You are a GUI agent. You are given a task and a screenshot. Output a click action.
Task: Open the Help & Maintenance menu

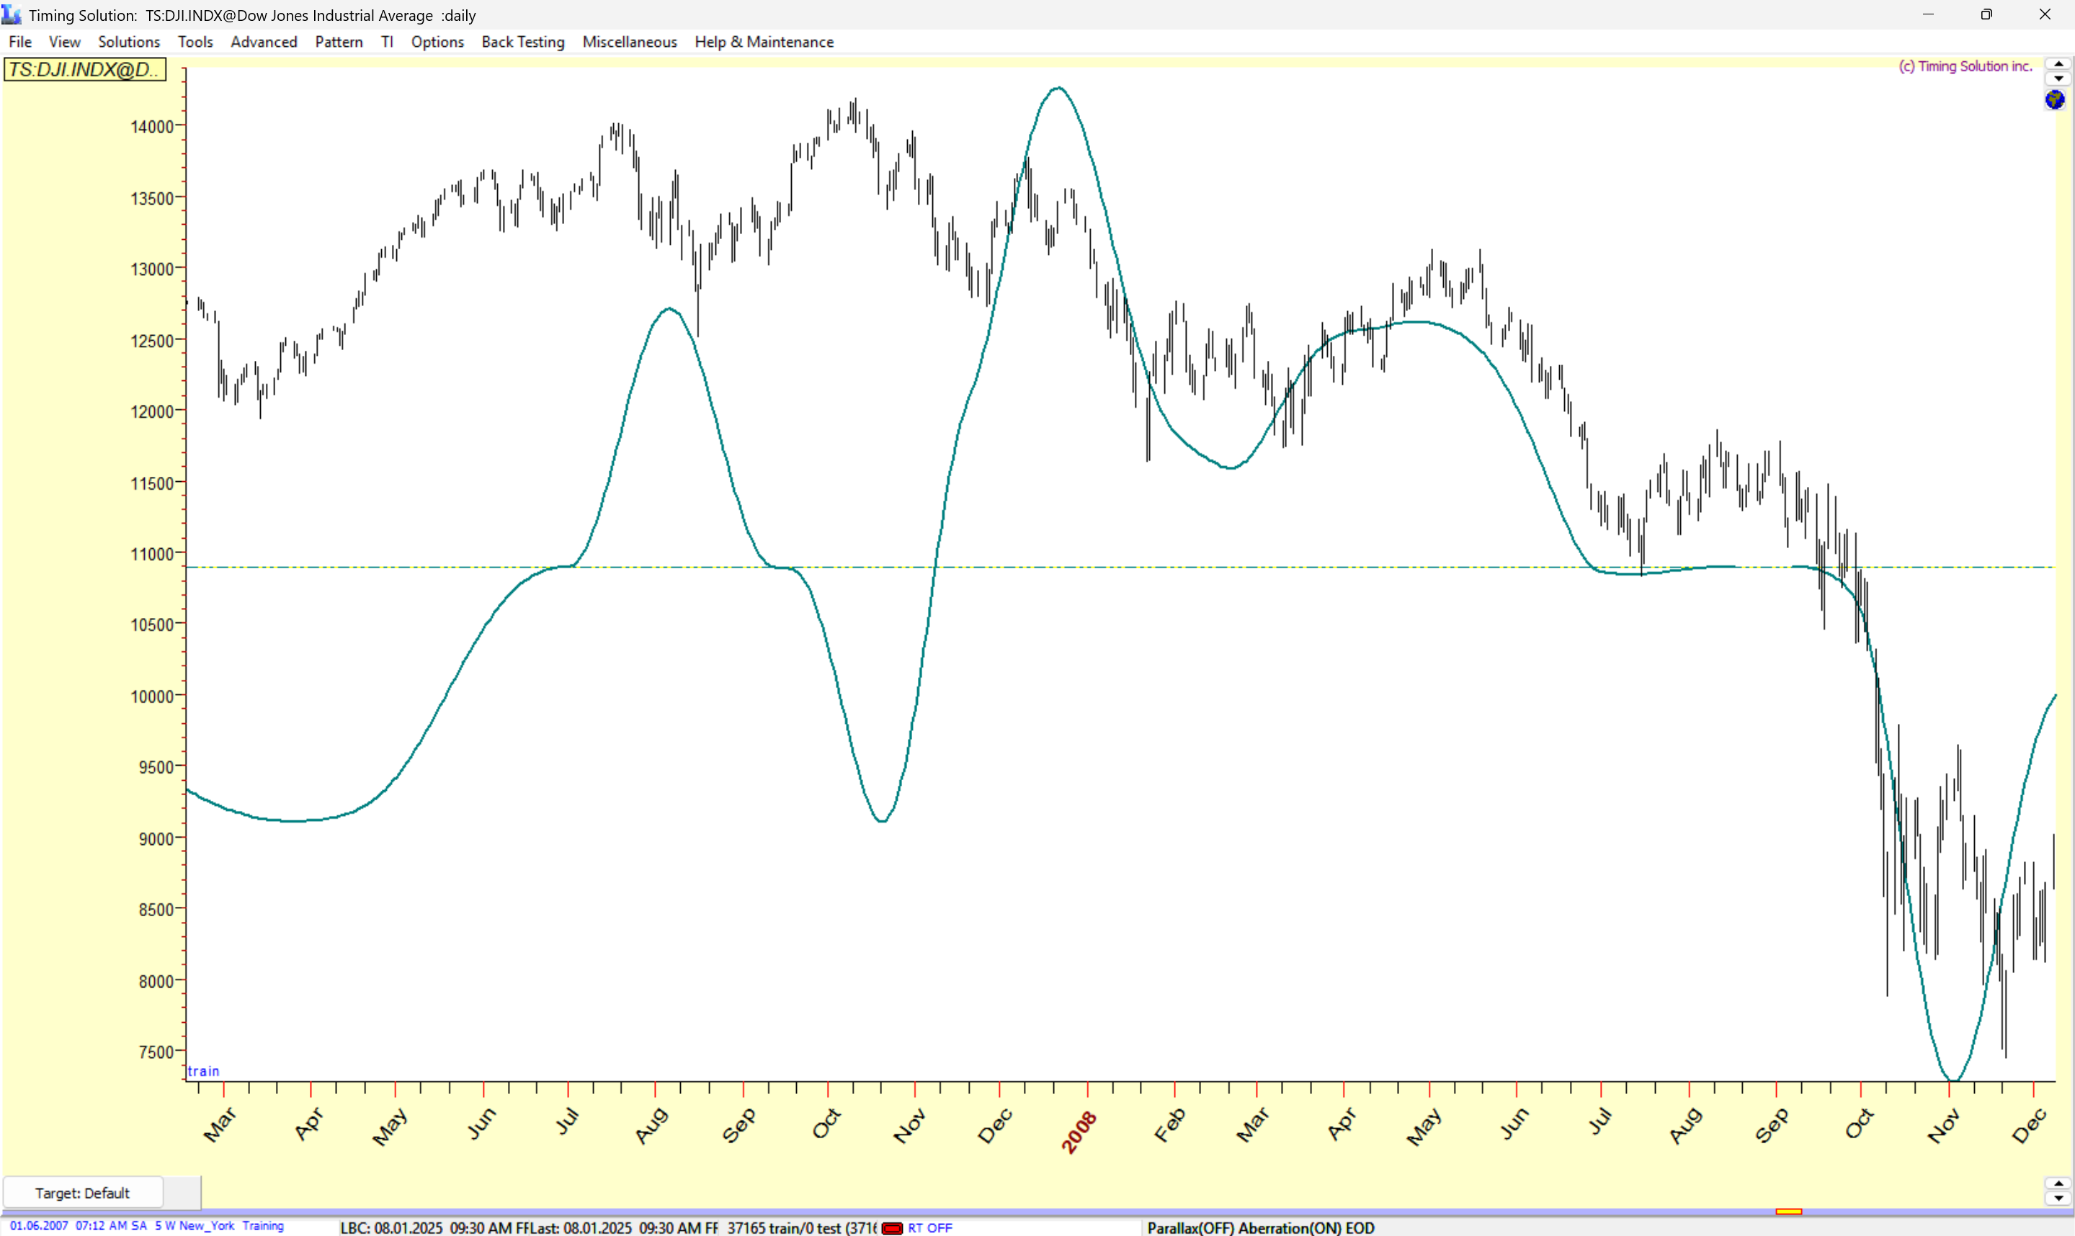[x=763, y=42]
